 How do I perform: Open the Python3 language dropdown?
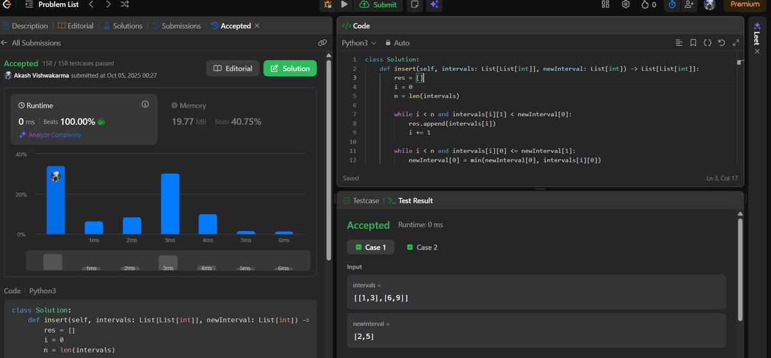(x=359, y=43)
